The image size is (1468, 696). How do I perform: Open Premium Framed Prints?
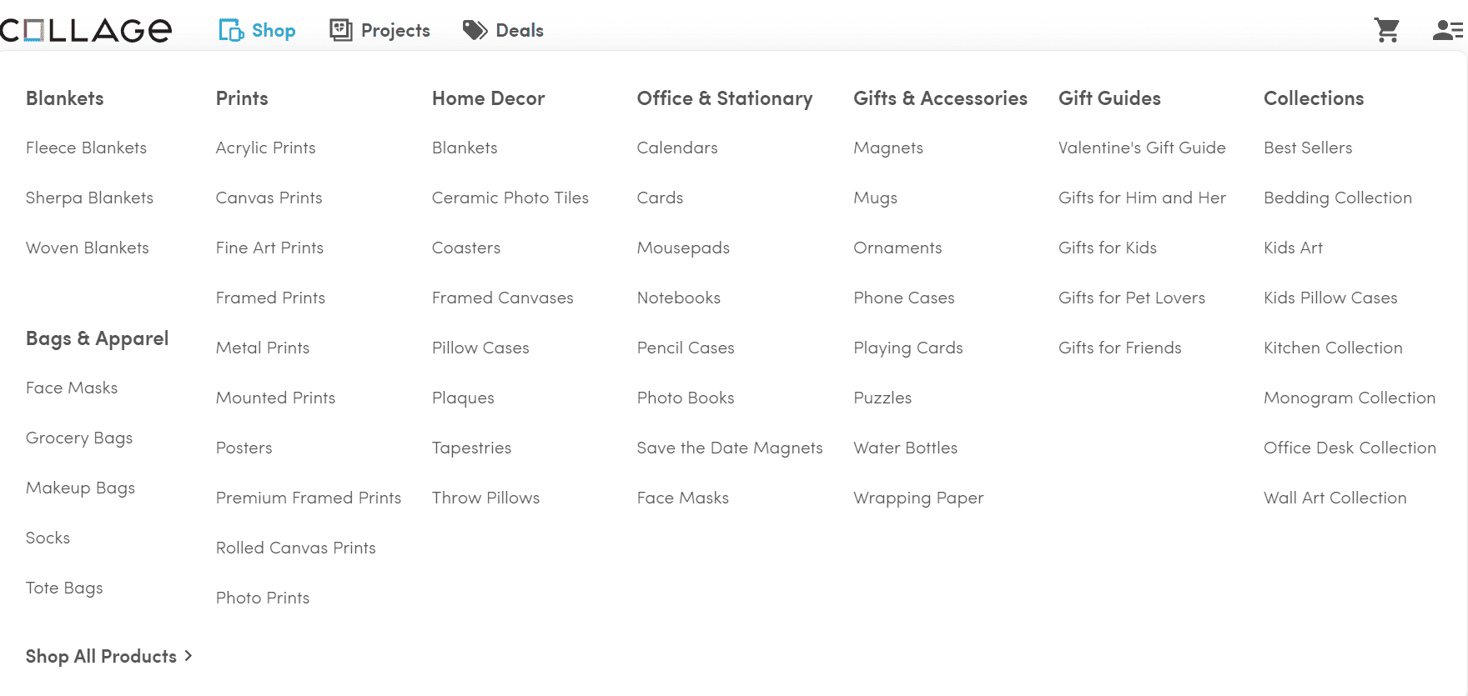[308, 498]
